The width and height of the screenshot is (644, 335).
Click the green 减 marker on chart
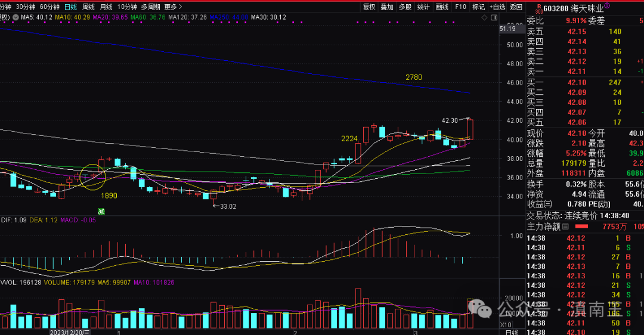(101, 212)
